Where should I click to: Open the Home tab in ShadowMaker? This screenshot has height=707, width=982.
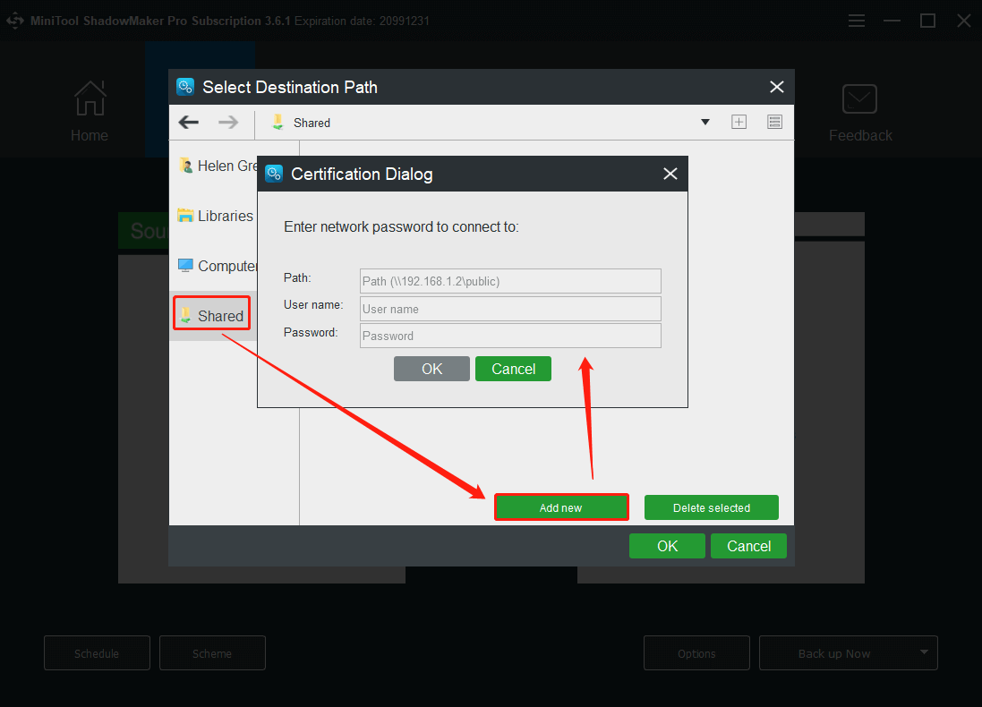(90, 112)
